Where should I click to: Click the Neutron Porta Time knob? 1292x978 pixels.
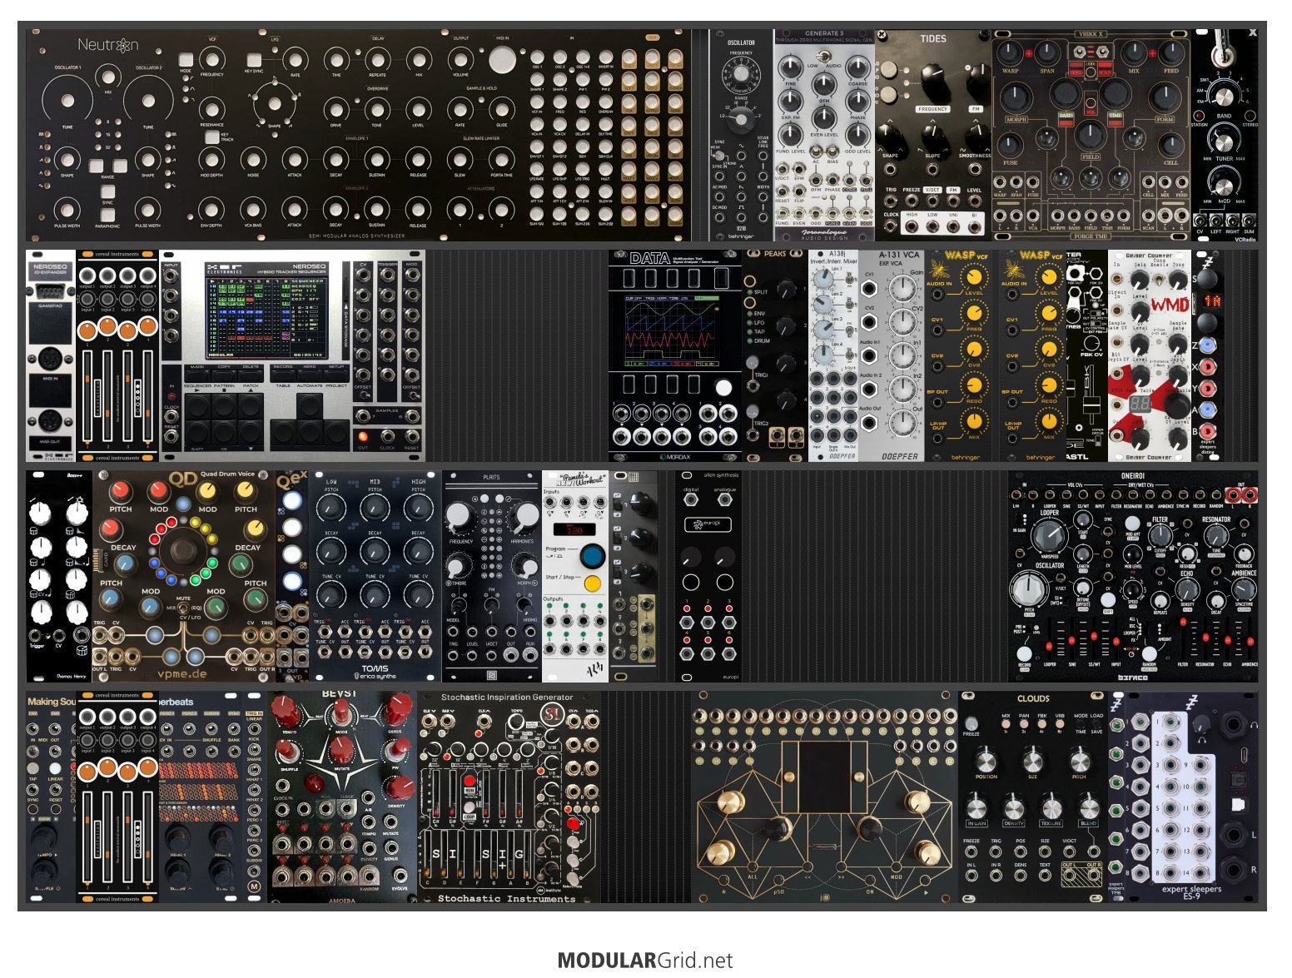point(501,160)
